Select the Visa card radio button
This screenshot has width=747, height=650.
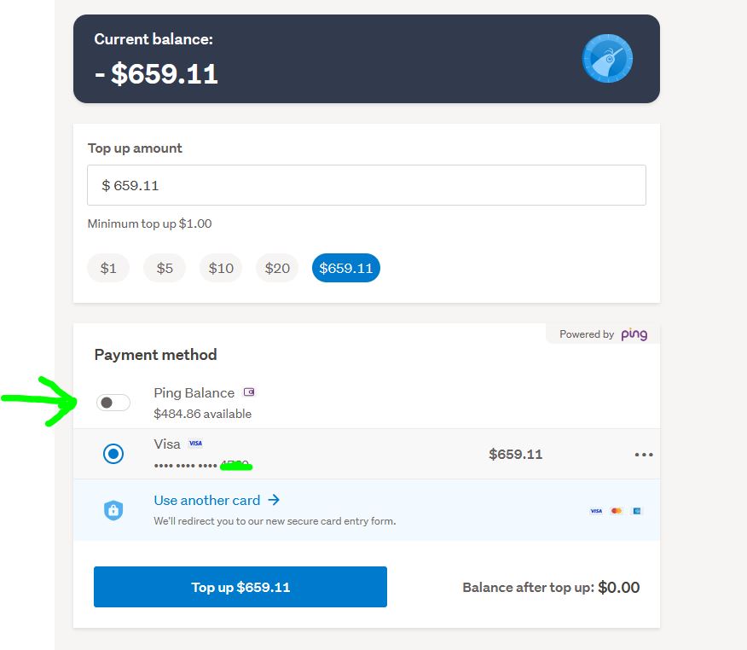[113, 454]
